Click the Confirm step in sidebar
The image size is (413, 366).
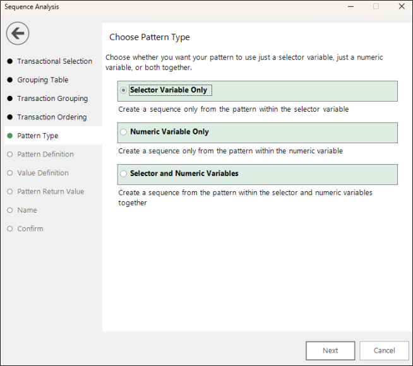[x=30, y=228]
